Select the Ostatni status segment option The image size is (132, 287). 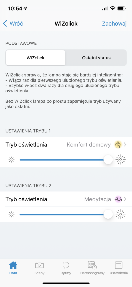click(x=96, y=58)
